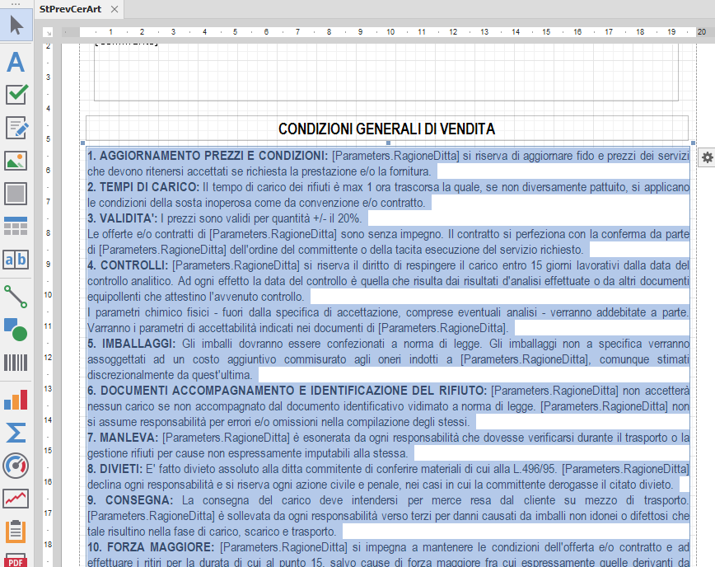Viewport: 715px width, 567px height.
Task: Pick the Sigma pivot grid tool
Action: point(16,433)
